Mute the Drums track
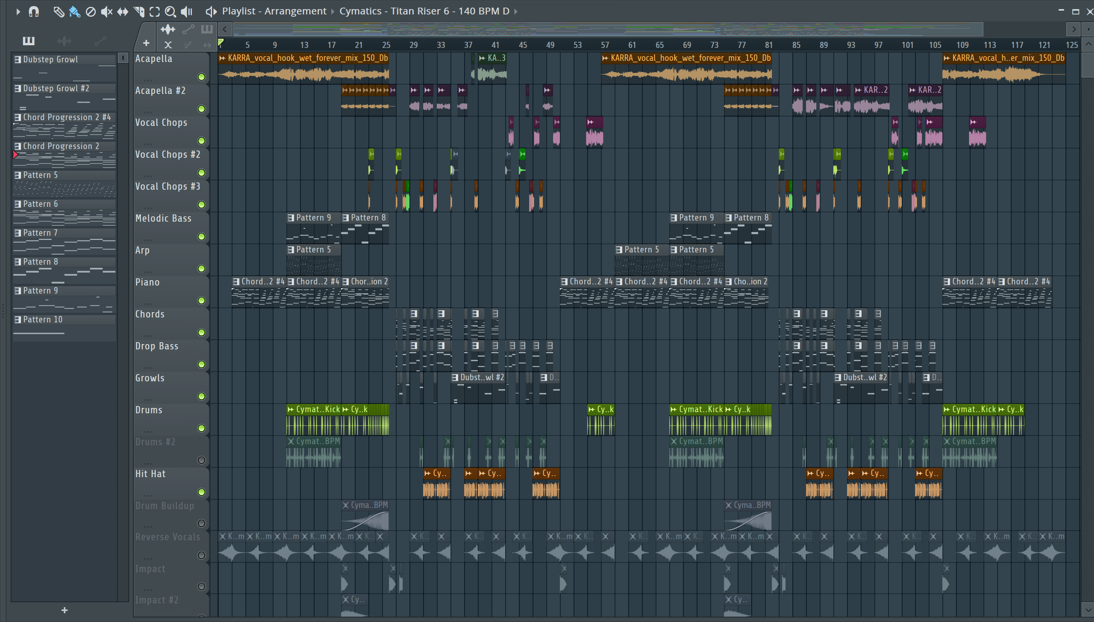This screenshot has height=622, width=1094. (x=201, y=428)
